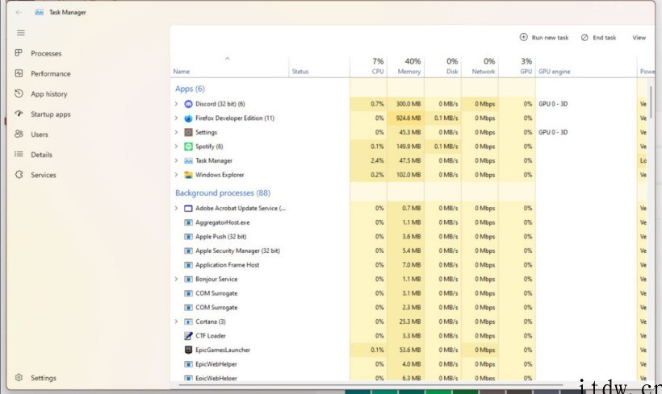Viewport: 662px width, 394px height.
Task: Click the Performance sidebar icon
Action: 19,73
